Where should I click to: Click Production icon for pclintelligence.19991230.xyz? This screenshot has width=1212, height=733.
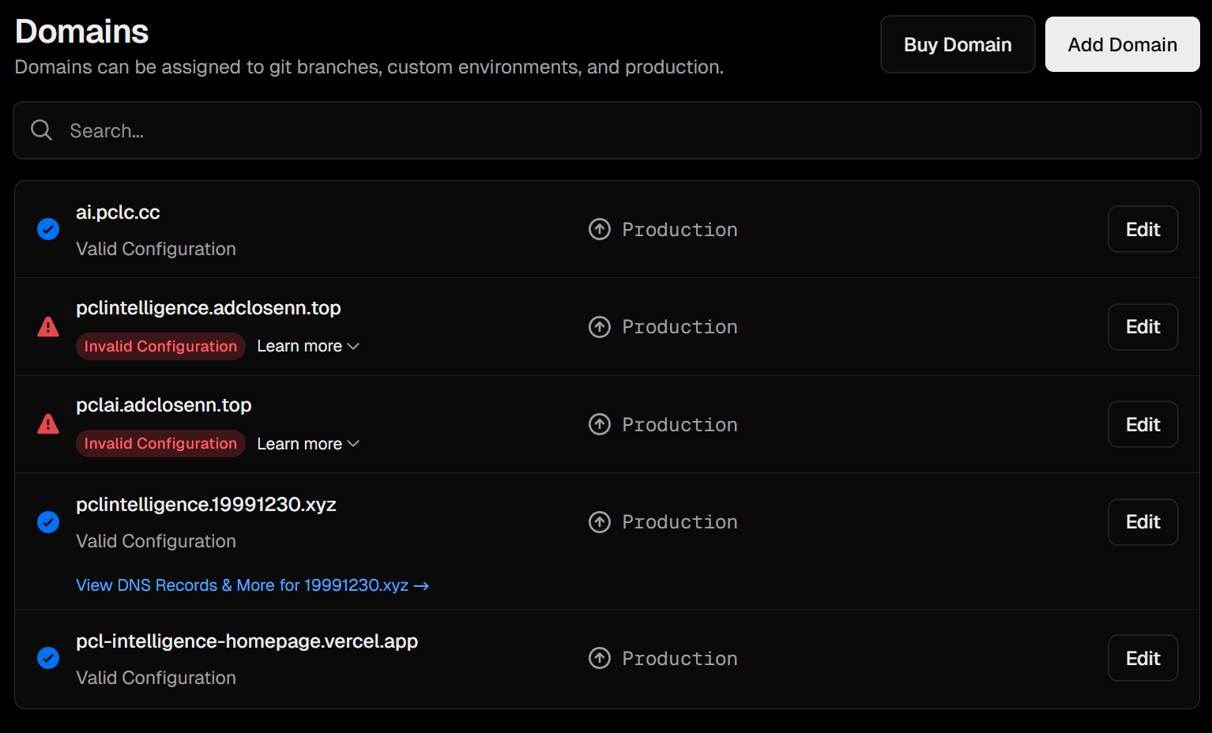pyautogui.click(x=600, y=522)
